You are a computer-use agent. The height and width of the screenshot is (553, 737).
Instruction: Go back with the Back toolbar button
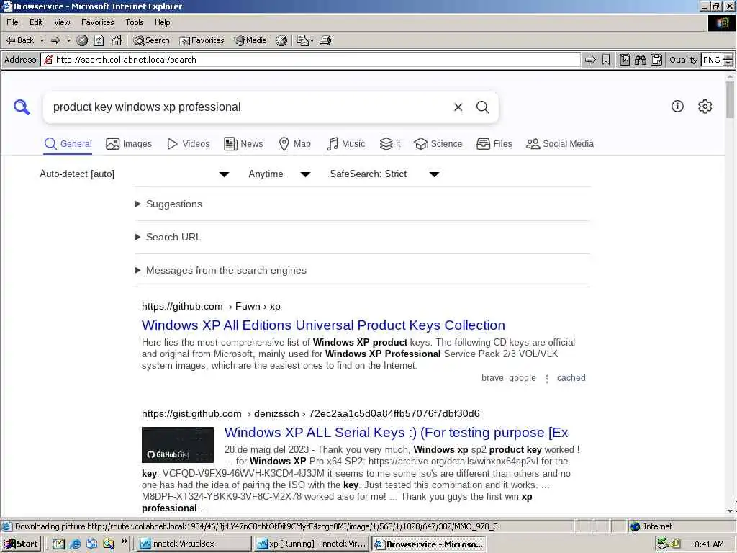tap(19, 40)
